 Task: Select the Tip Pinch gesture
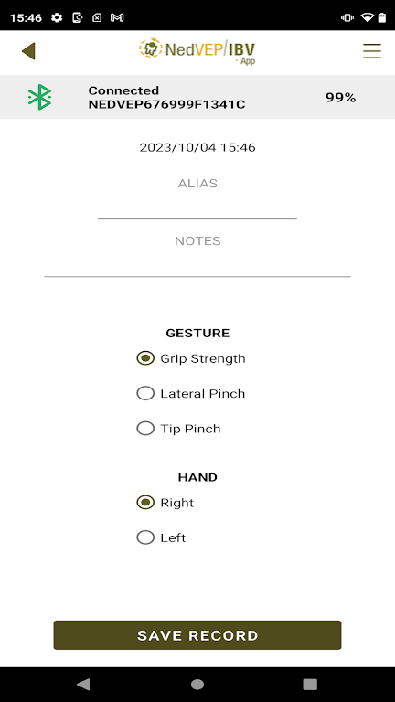tap(178, 429)
